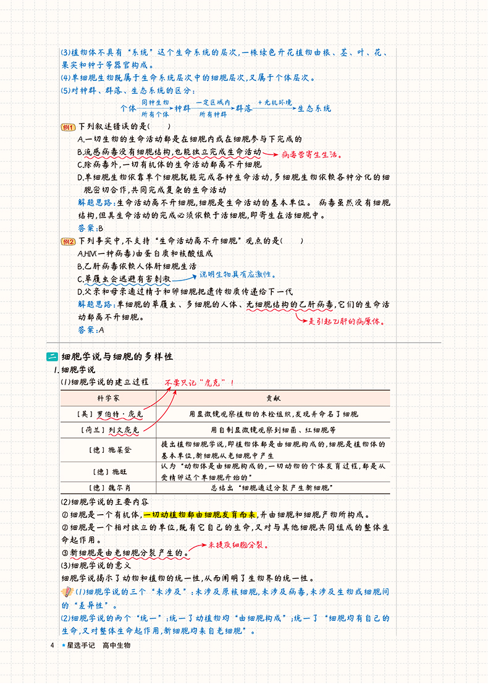The width and height of the screenshot is (488, 684).
Task: Click option D.单细胞生物依靠单个细胞
Action: click(233, 184)
